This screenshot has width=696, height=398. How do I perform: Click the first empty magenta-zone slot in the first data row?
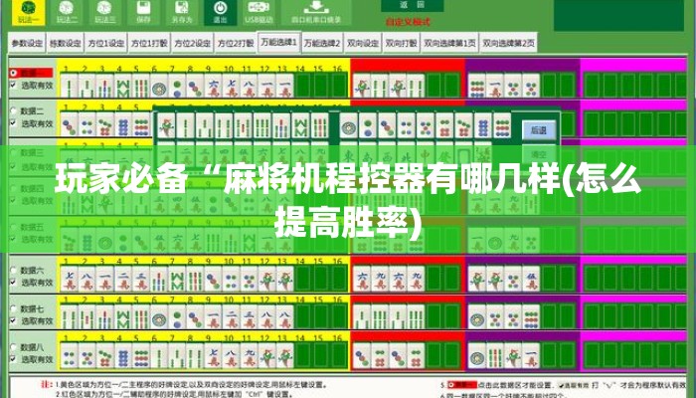click(x=592, y=86)
